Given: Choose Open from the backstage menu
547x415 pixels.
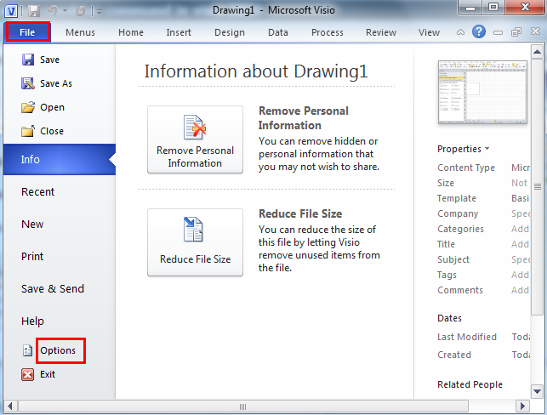Looking at the screenshot, I should 53,107.
